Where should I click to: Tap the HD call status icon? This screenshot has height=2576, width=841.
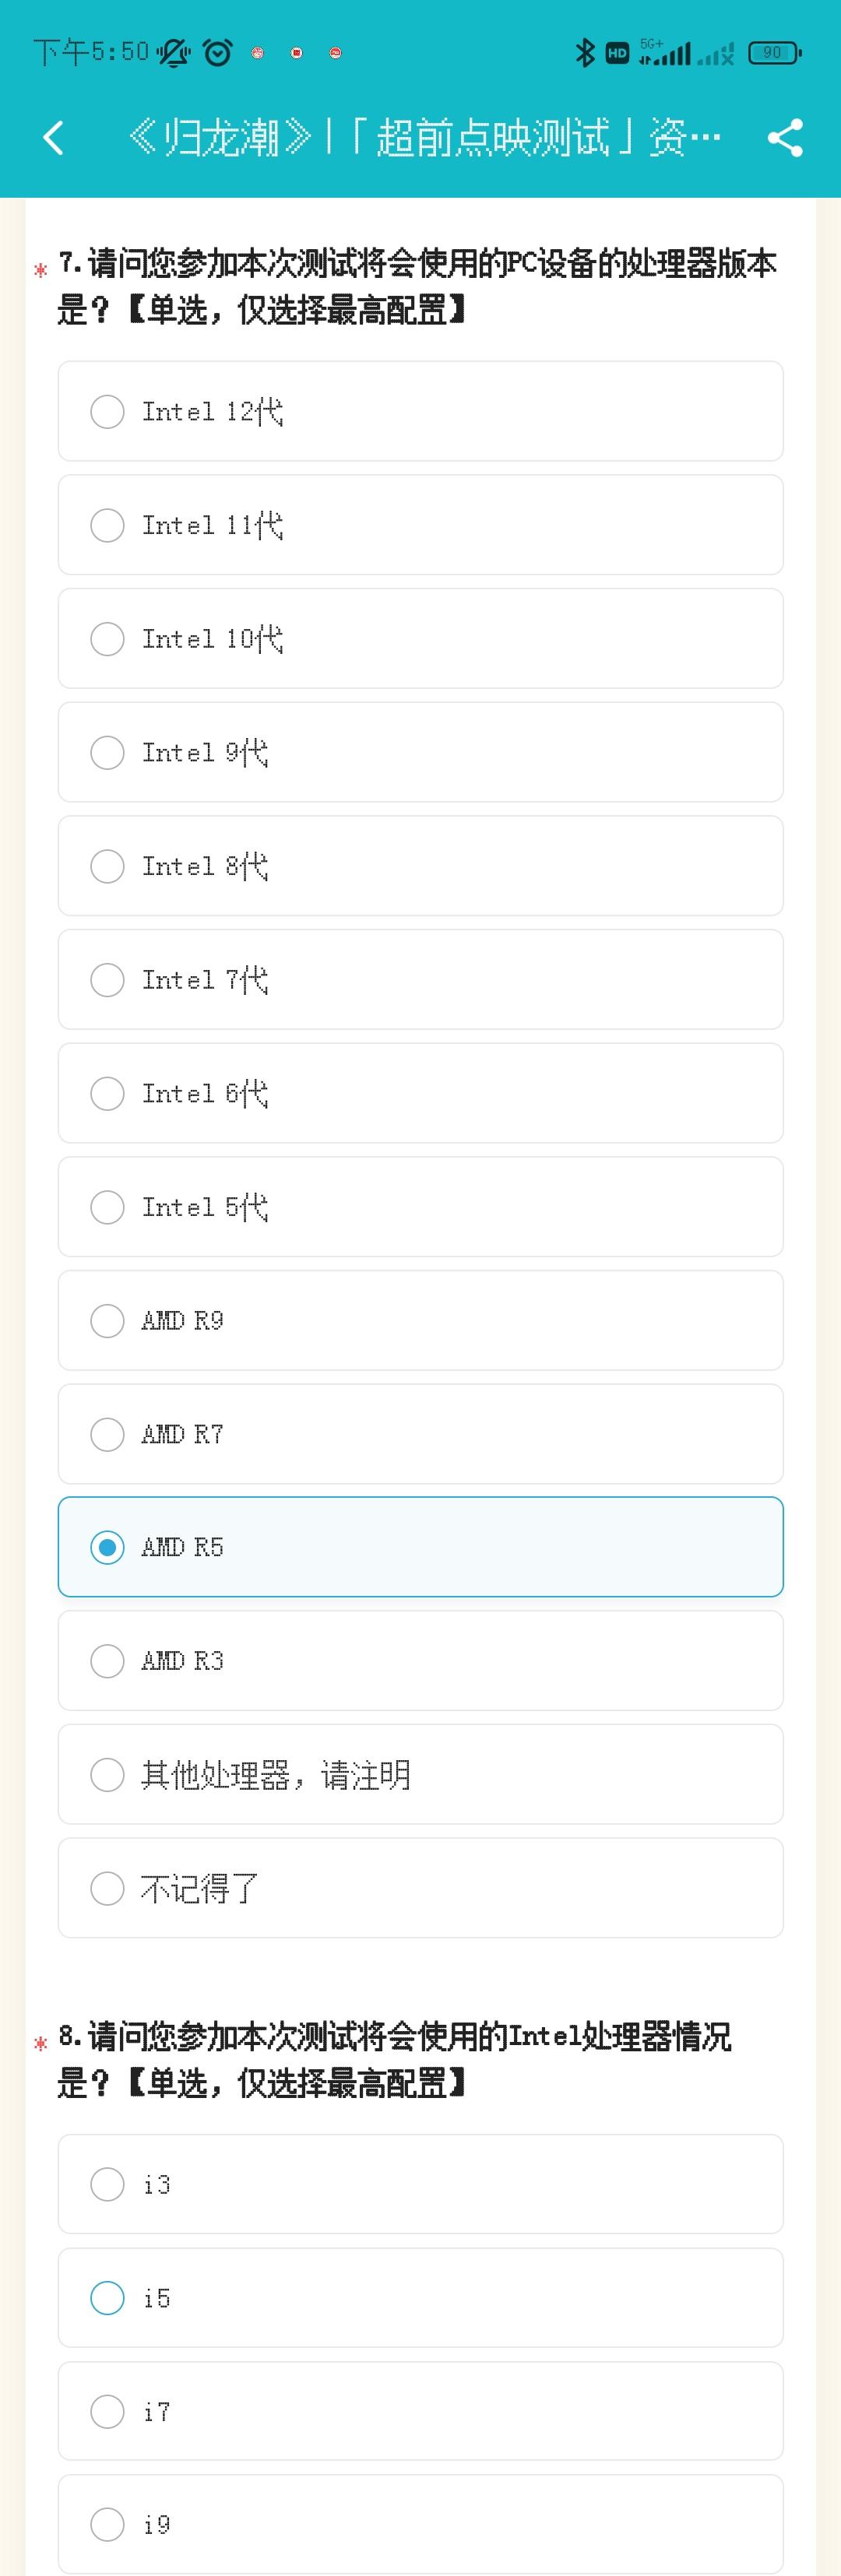point(618,52)
